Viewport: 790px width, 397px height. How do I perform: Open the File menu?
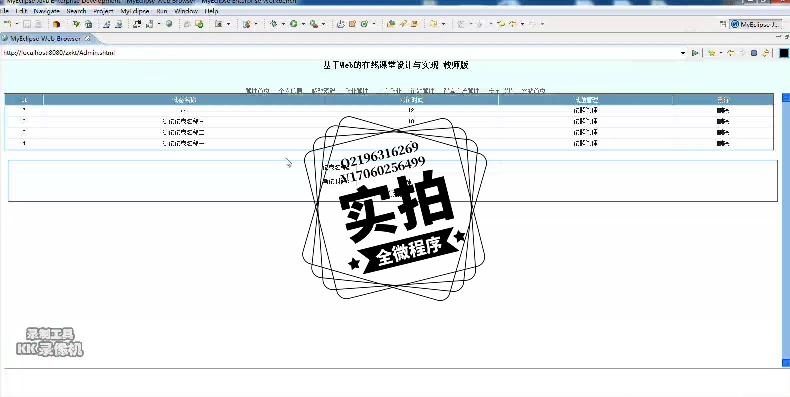(4, 11)
